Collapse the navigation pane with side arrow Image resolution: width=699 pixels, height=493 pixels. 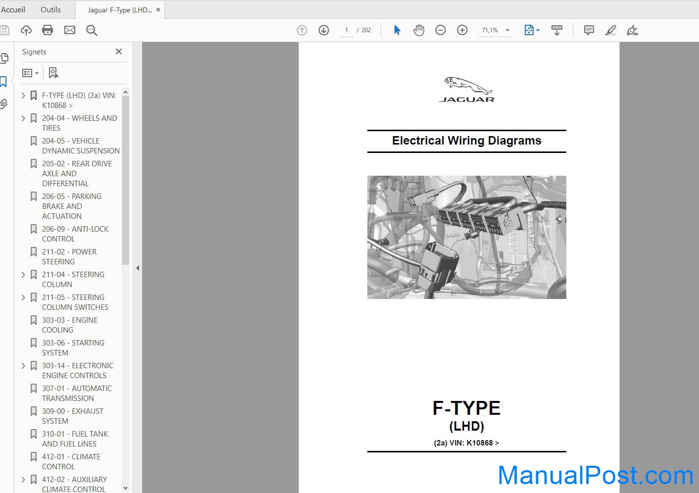[x=138, y=268]
